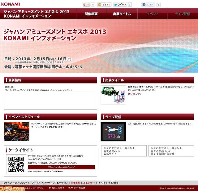The width and height of the screenshot is (198, 191).
Task: Click the Facebook like count bubble
Action: [x=158, y=5]
